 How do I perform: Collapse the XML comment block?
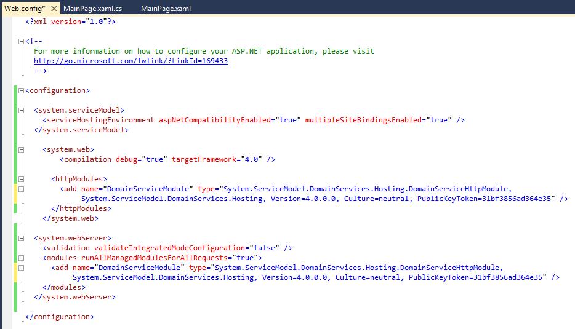(22, 41)
